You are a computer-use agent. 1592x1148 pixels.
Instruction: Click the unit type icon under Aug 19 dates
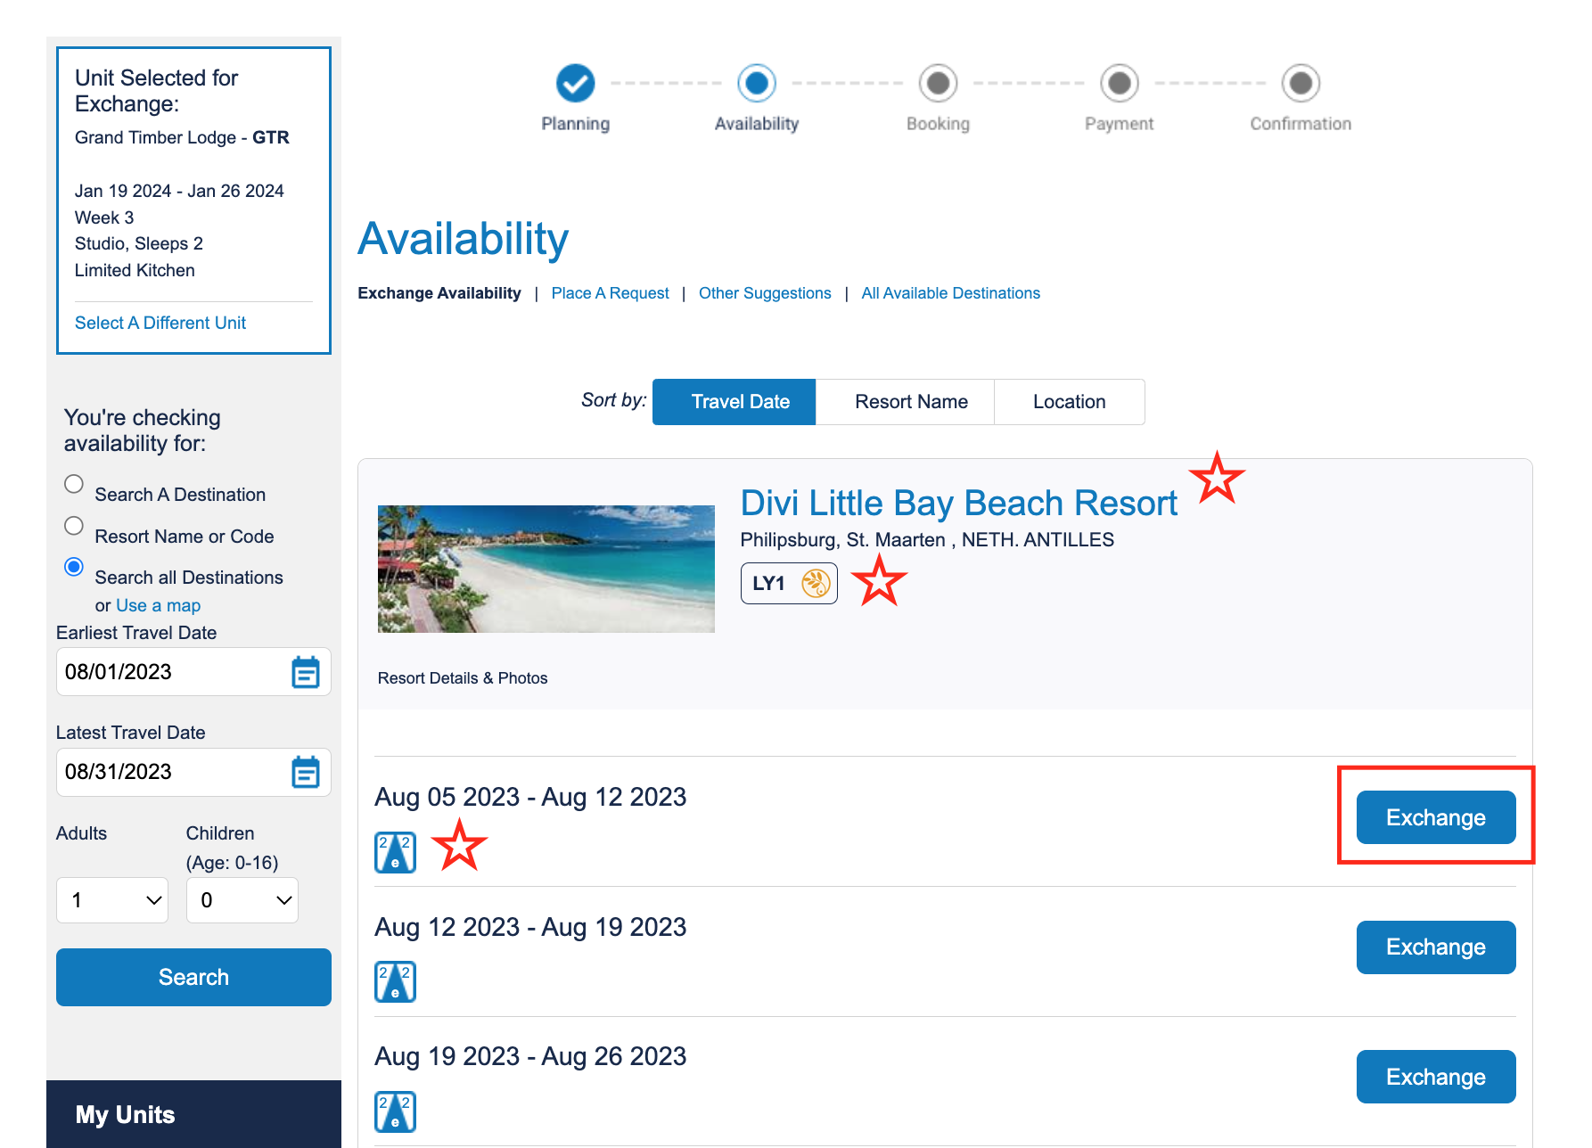396,1112
